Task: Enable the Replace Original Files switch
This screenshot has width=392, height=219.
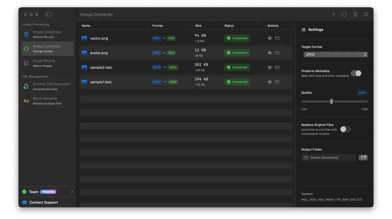Action: pos(345,129)
